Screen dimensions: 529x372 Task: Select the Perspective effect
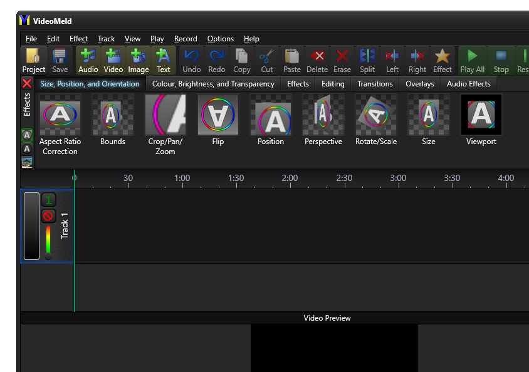323,115
